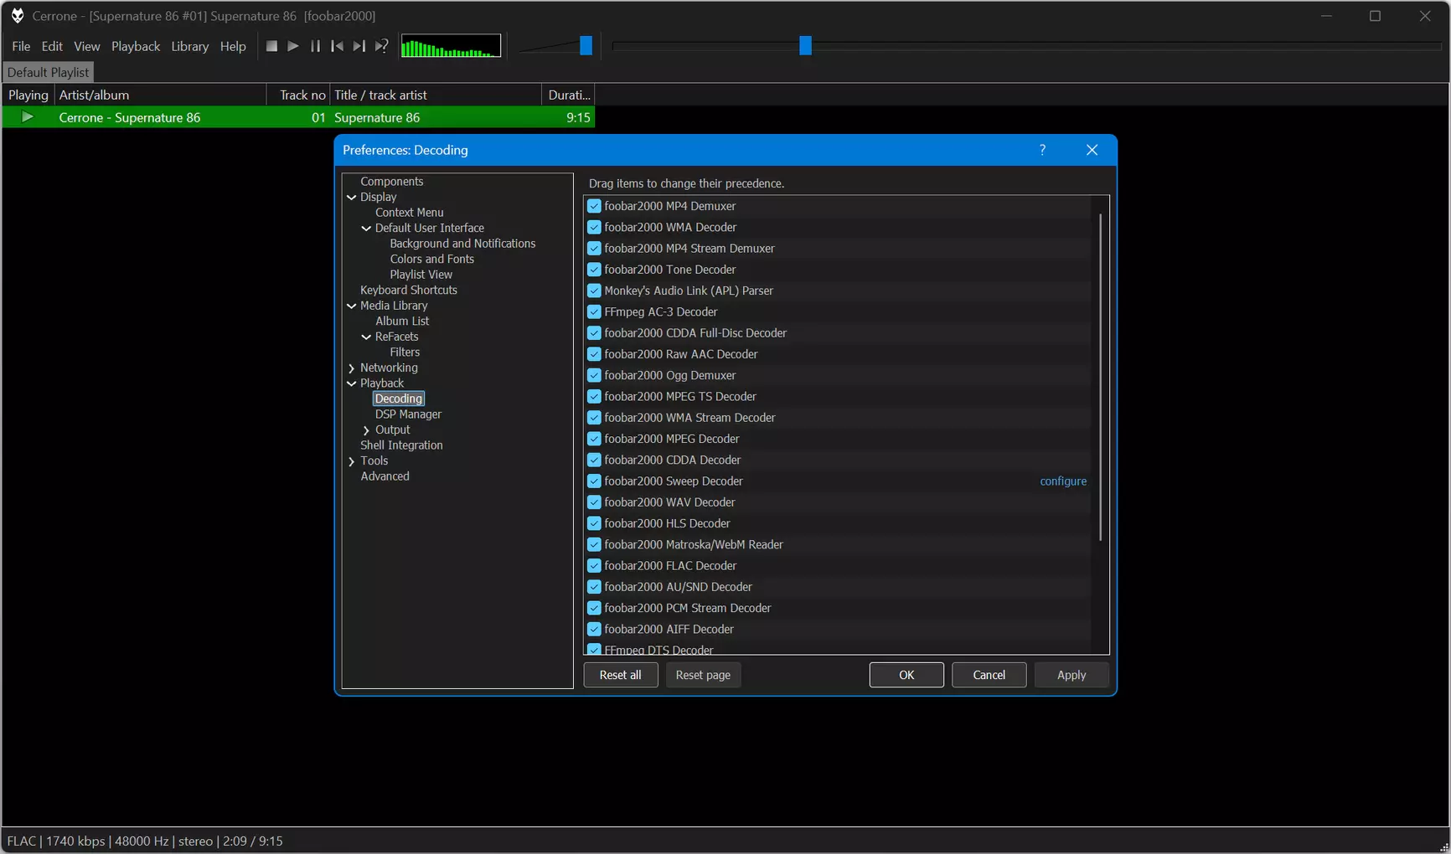Click the OK button

(x=906, y=675)
